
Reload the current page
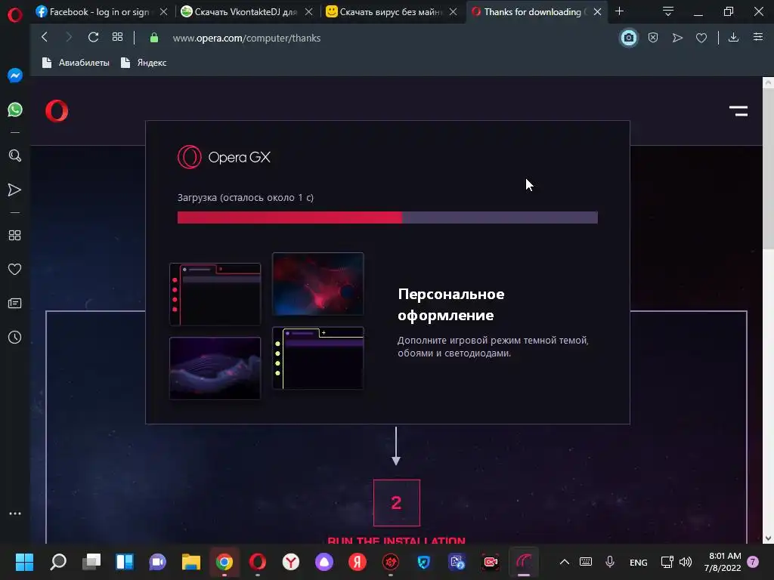(x=93, y=37)
